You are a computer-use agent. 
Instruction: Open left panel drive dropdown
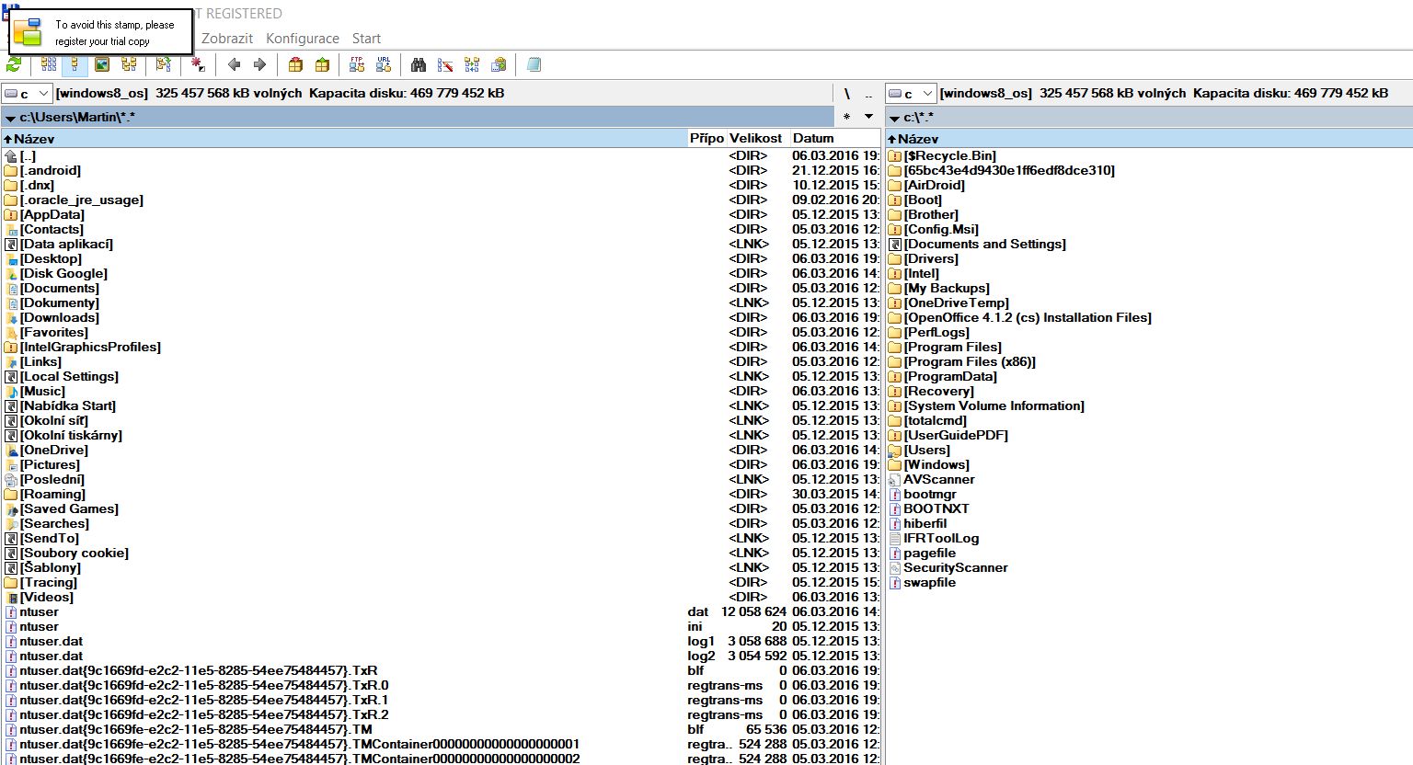[26, 94]
